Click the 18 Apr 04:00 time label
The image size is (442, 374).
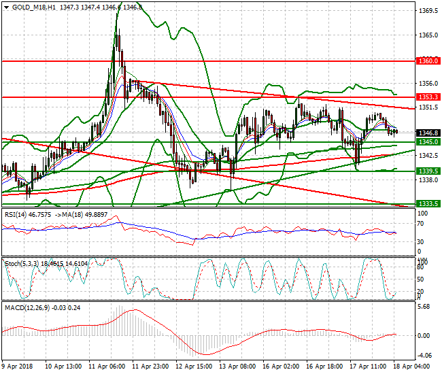pos(411,367)
